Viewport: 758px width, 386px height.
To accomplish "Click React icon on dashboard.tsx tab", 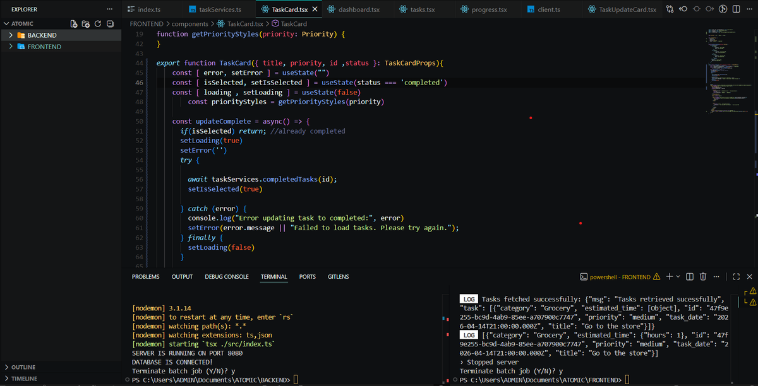I will [x=332, y=9].
